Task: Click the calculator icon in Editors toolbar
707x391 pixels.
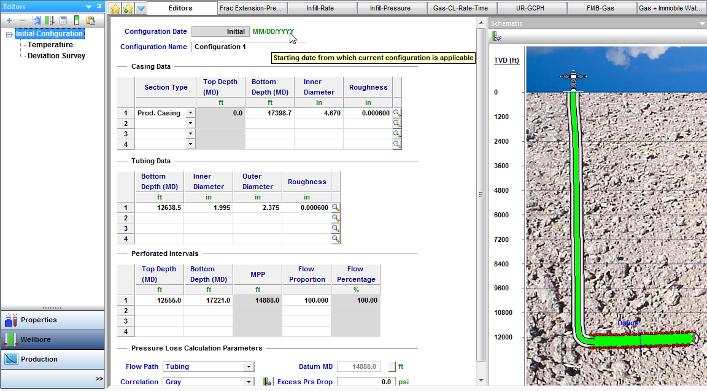Action: tap(63, 20)
